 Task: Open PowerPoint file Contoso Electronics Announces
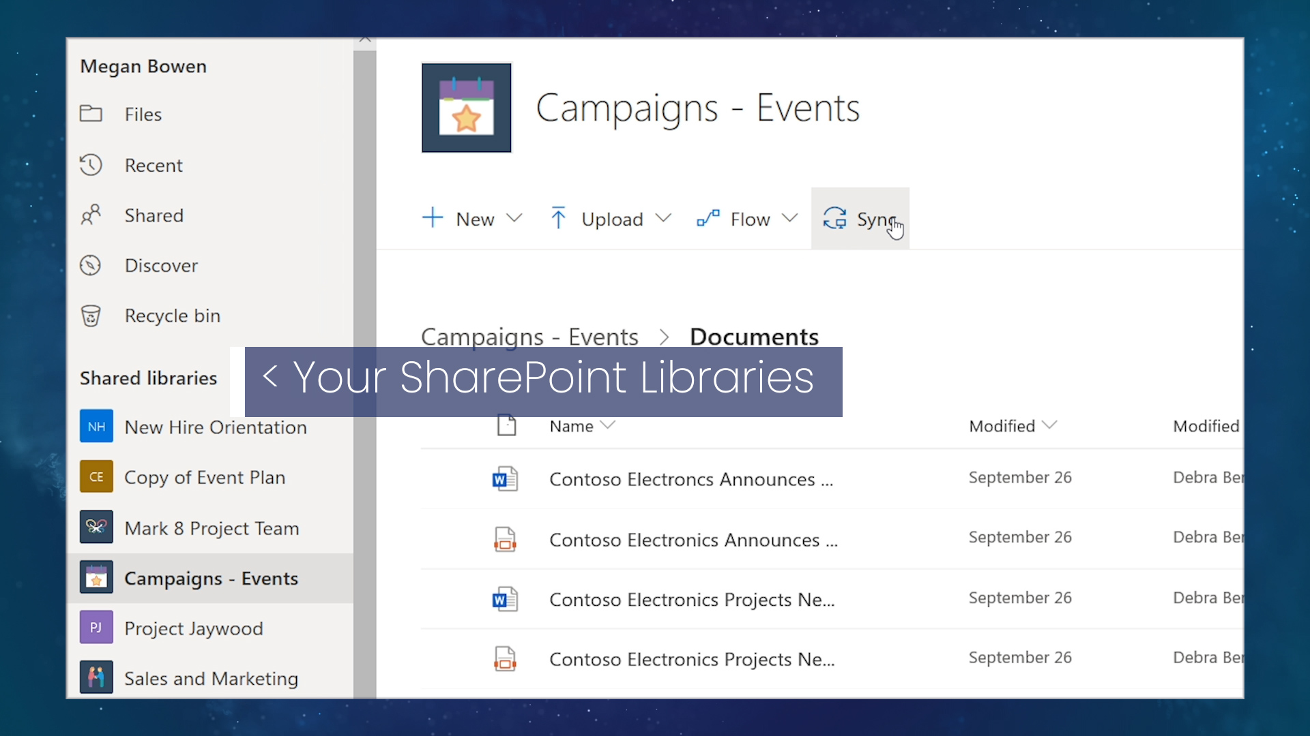pyautogui.click(x=693, y=540)
